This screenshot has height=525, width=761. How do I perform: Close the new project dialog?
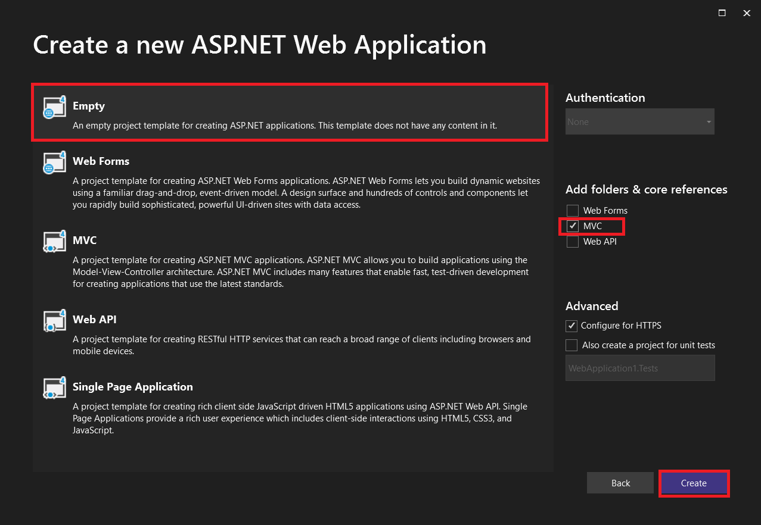coord(747,13)
